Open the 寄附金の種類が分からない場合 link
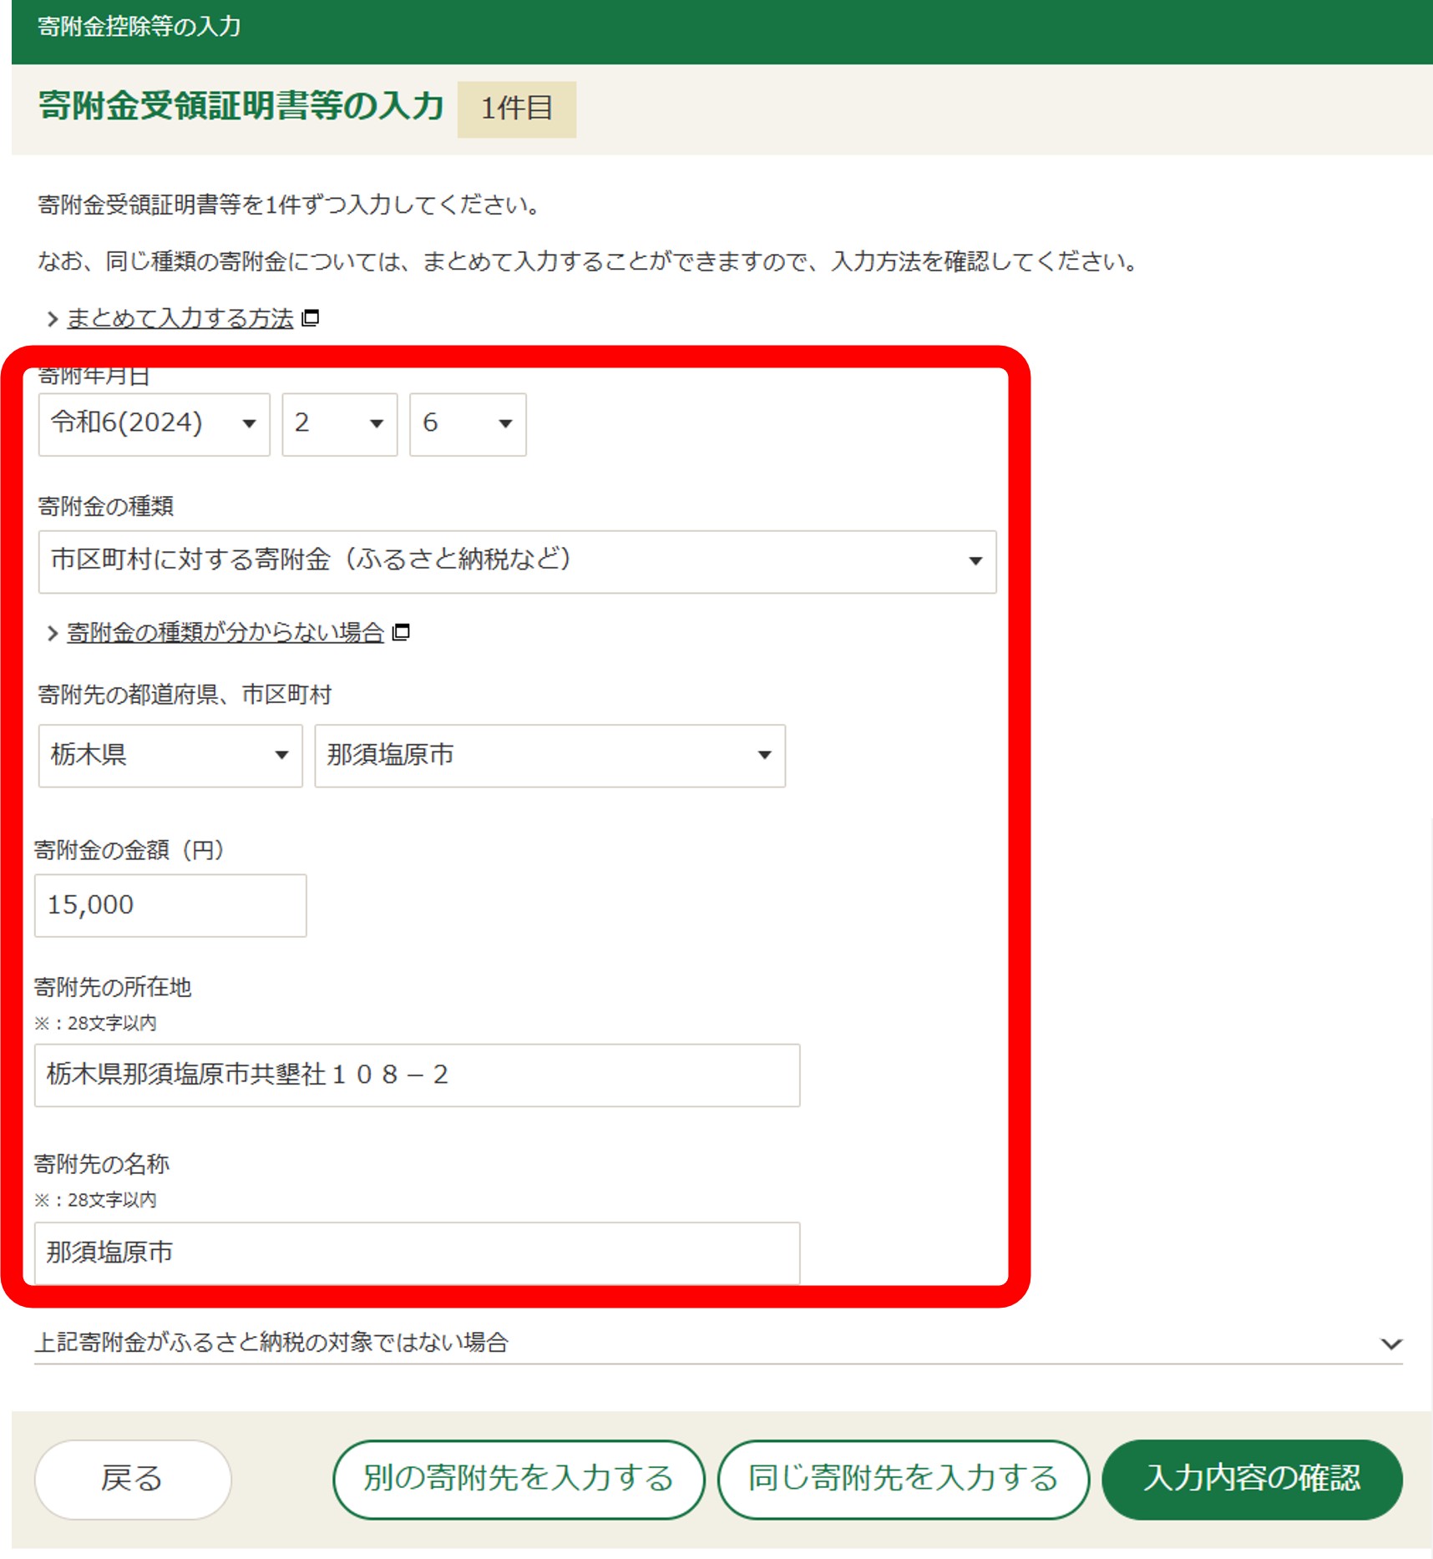 coord(225,633)
